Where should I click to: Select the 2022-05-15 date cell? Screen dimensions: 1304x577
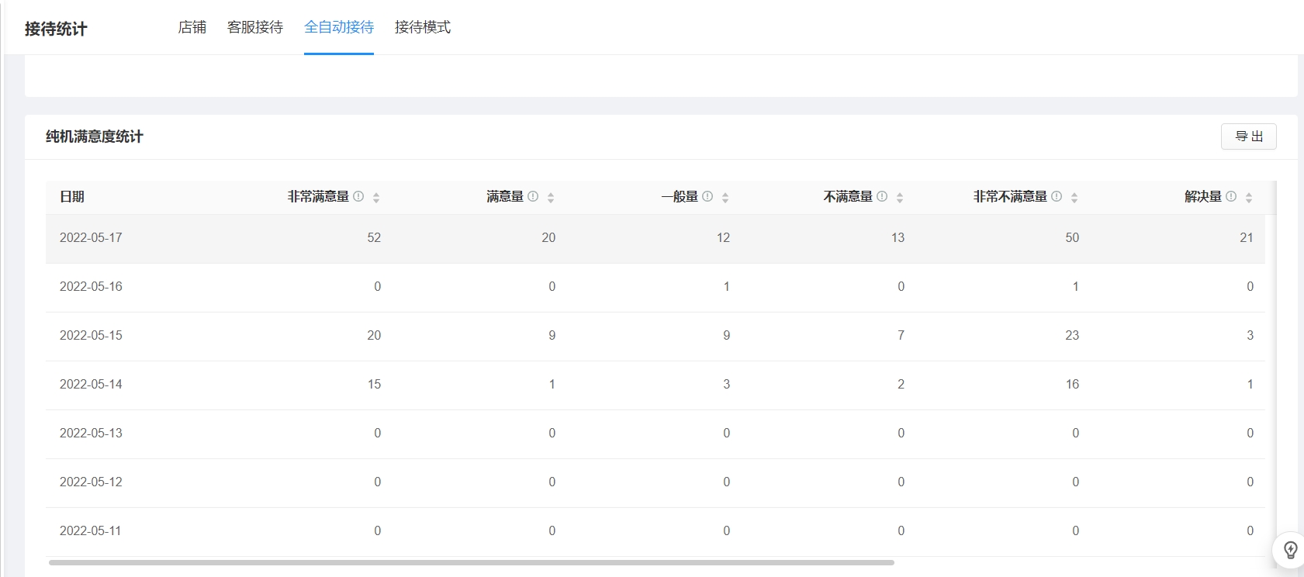point(91,336)
